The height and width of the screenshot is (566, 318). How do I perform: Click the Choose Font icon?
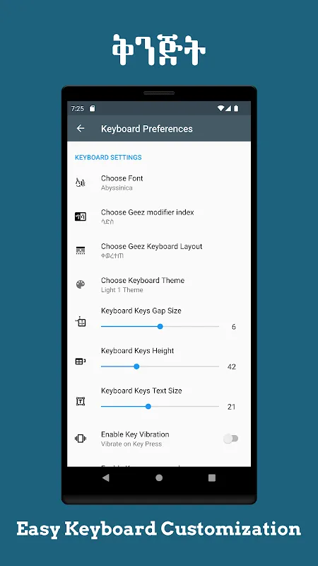tap(81, 183)
